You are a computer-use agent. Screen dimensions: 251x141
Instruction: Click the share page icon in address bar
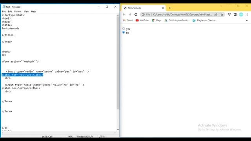pyautogui.click(x=216, y=14)
